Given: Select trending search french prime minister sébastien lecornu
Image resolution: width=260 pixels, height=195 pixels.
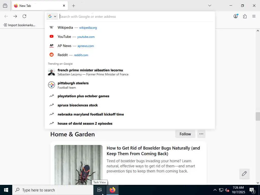Looking at the screenshot, I should [130, 72].
